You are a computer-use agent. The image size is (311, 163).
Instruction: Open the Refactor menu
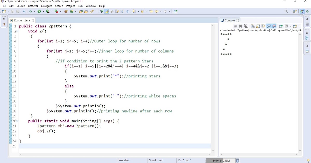tap(33, 6)
